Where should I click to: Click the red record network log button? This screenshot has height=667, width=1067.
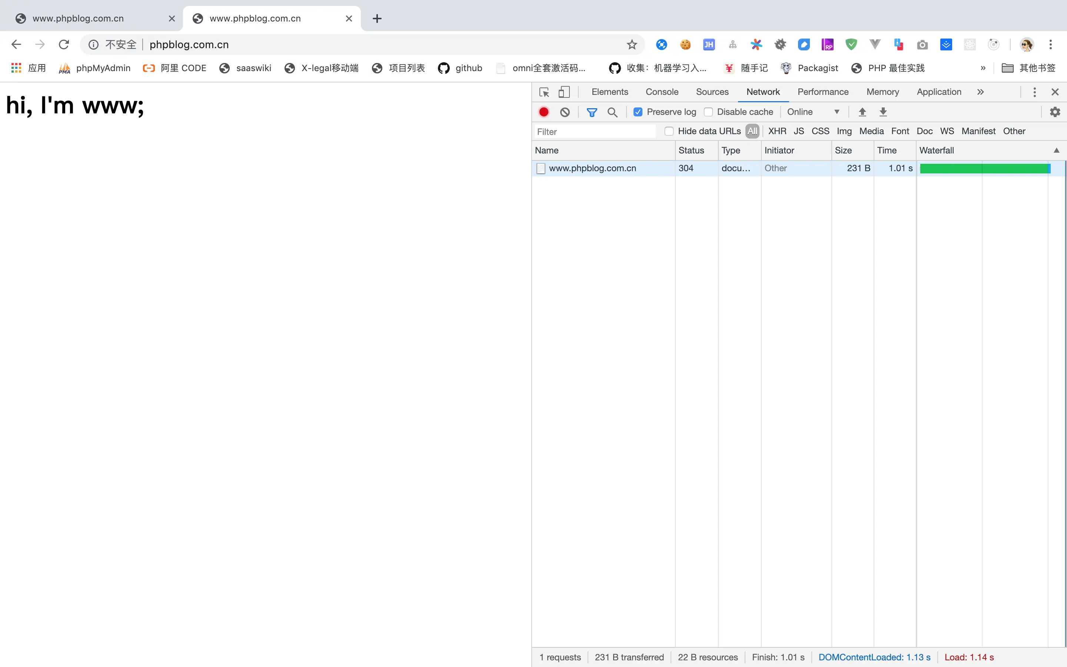(544, 112)
